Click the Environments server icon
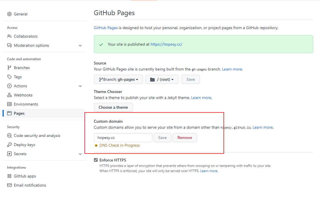The height and width of the screenshot is (200, 320). pos(9,104)
